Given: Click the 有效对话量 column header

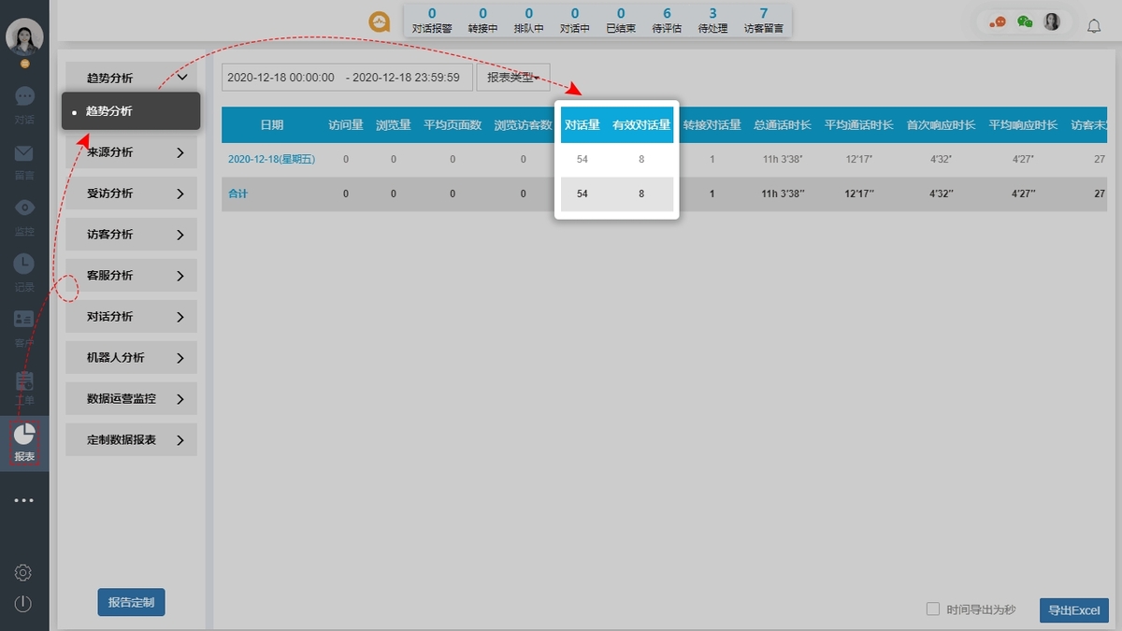Looking at the screenshot, I should [x=641, y=124].
